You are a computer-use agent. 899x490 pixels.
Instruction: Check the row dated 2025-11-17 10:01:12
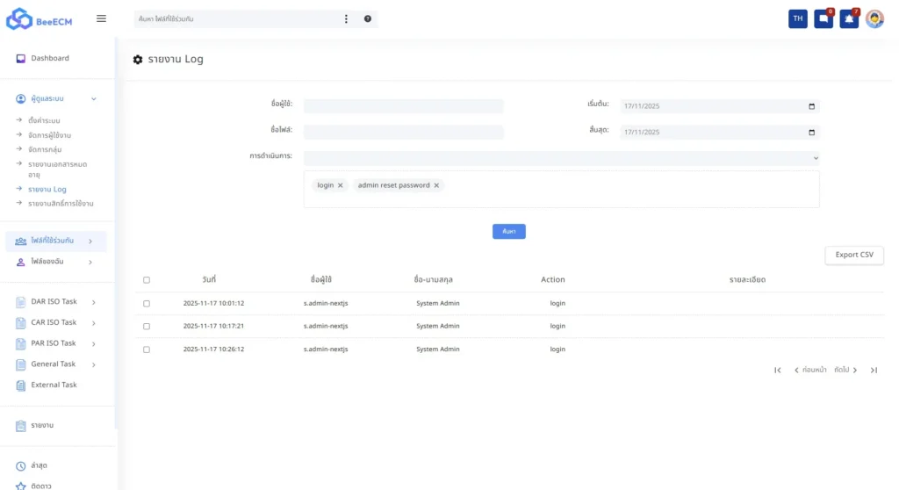coord(147,304)
